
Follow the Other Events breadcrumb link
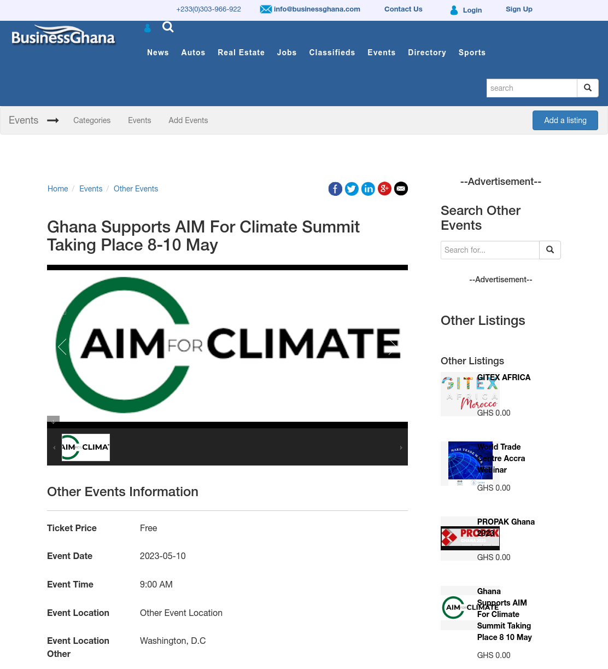tap(136, 189)
